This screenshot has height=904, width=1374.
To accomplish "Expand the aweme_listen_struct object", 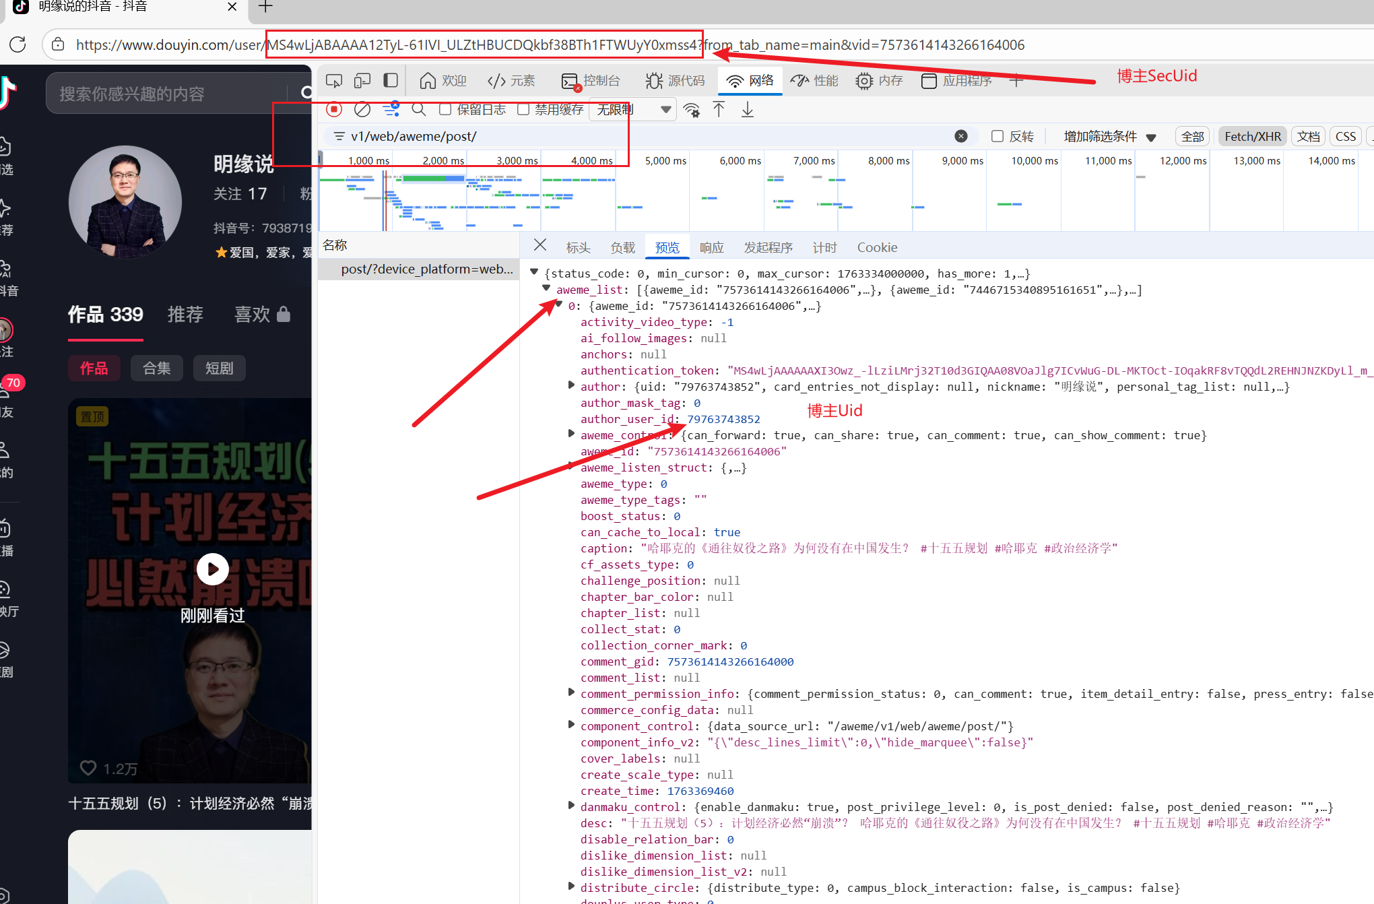I will tap(571, 466).
